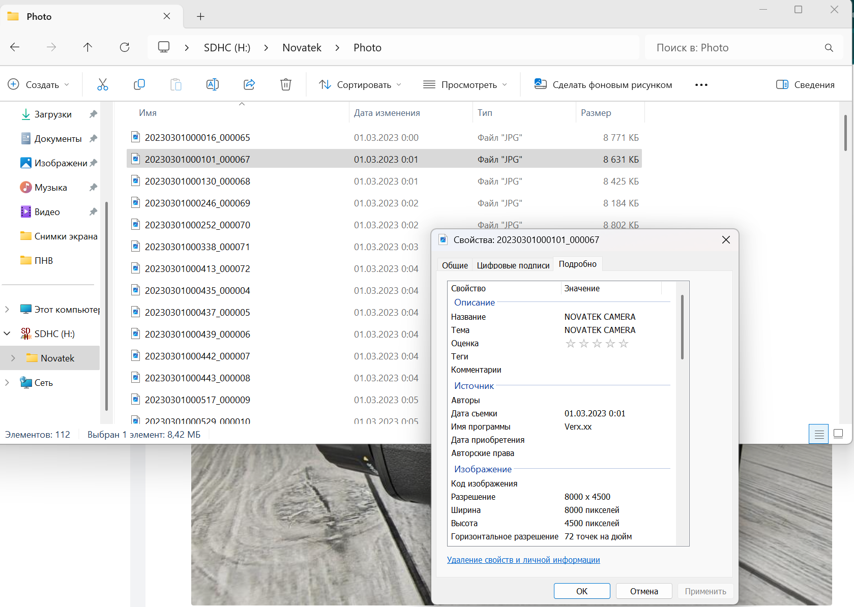
Task: Open the three-dots more options menu
Action: [x=701, y=85]
